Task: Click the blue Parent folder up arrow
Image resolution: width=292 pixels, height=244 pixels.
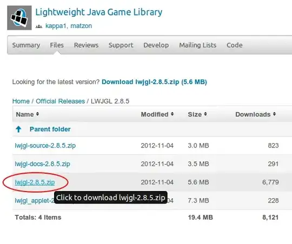Action: 18,129
